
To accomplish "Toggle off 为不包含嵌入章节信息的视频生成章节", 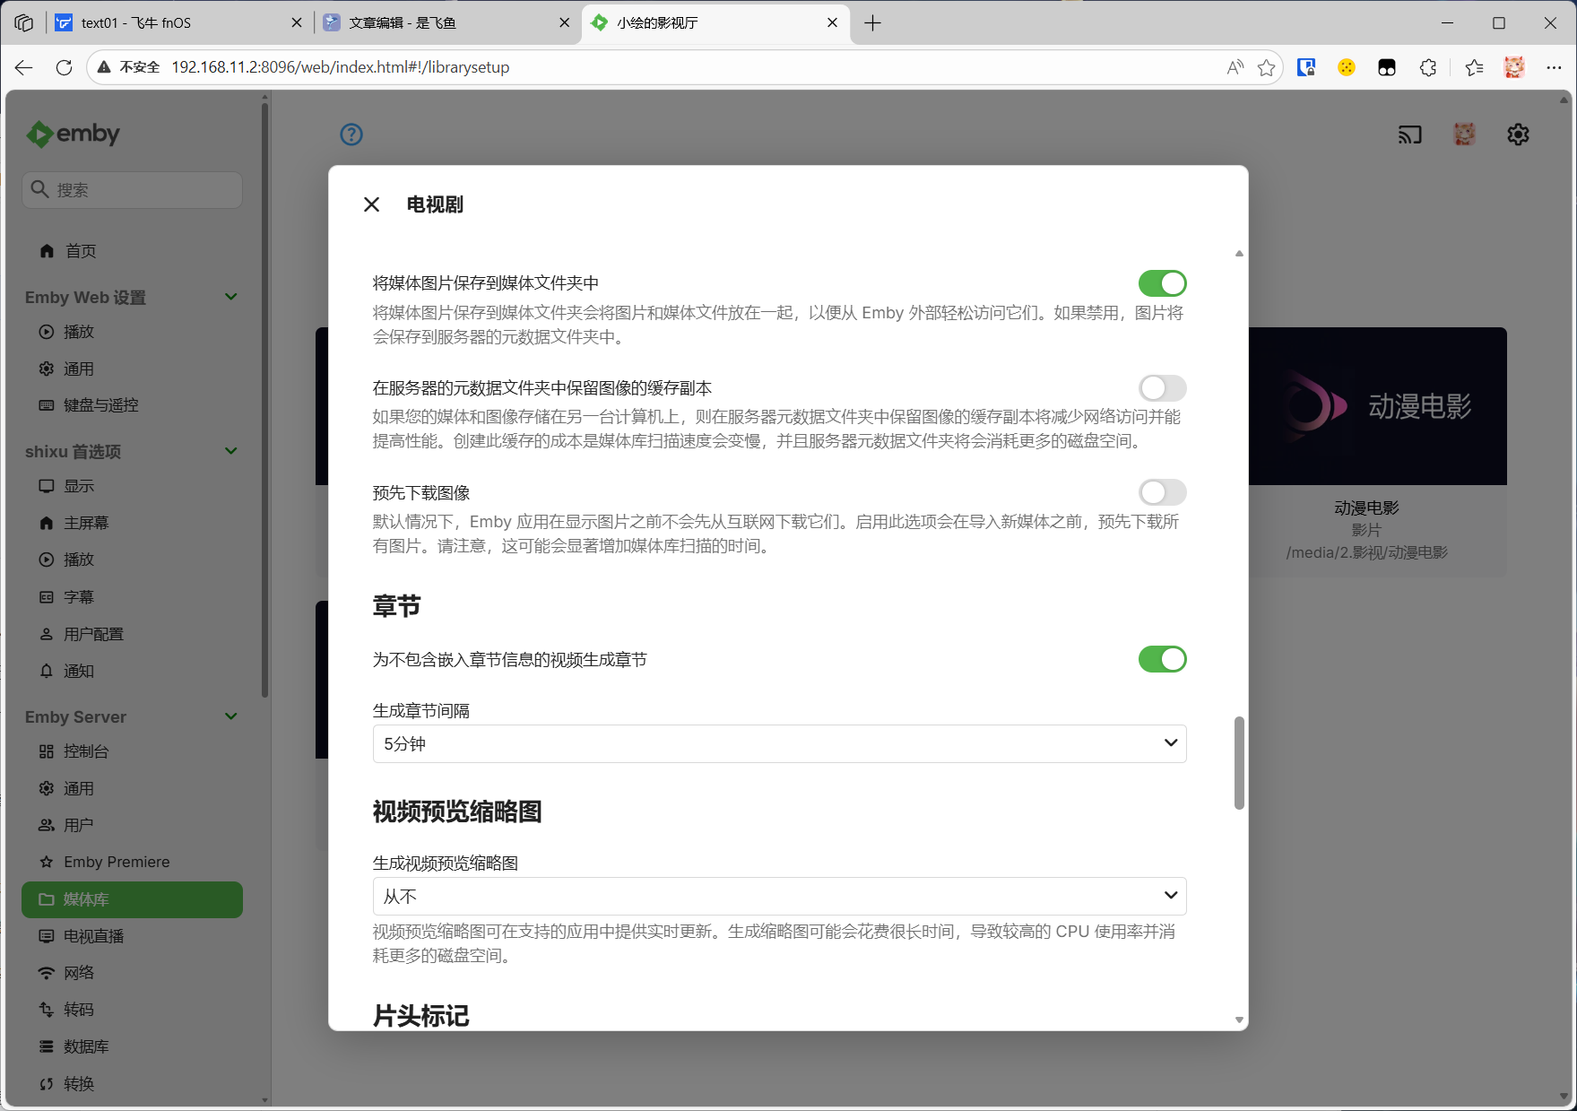I will (x=1162, y=659).
